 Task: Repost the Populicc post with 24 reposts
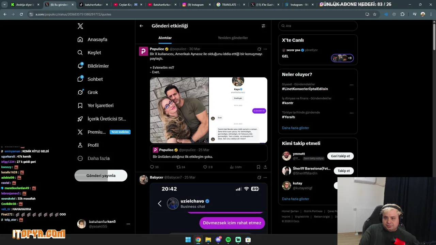tap(181, 167)
